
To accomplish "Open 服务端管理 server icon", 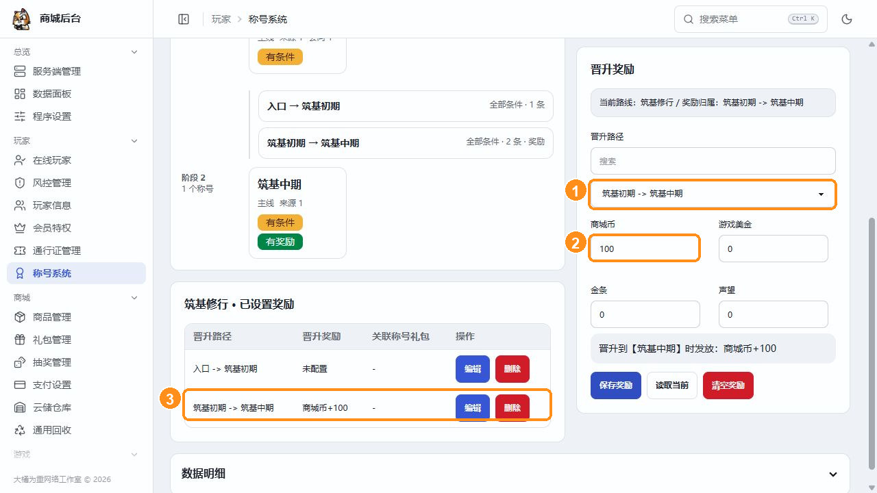I will coord(20,71).
